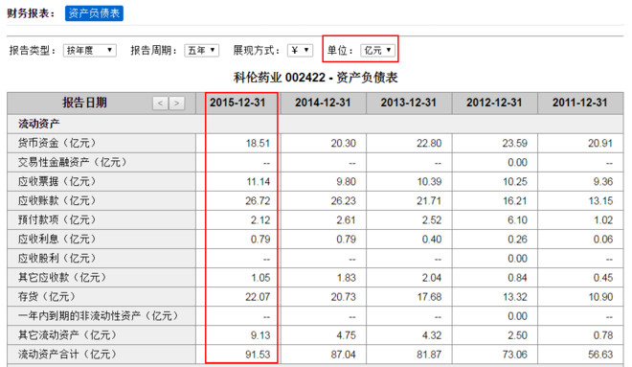Click the 6.10 预付款项 value for 2012
This screenshot has width=632, height=367.
pos(517,219)
